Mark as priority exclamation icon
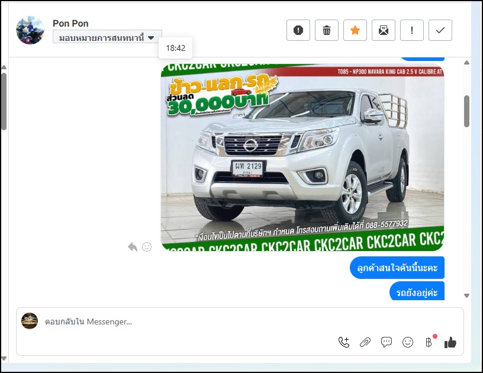The width and height of the screenshot is (483, 373). pyautogui.click(x=412, y=30)
